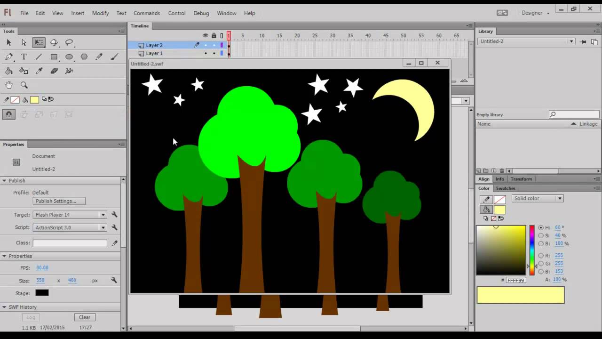Select the Brush tool
Viewport: 602px width, 339px height.
(x=114, y=57)
